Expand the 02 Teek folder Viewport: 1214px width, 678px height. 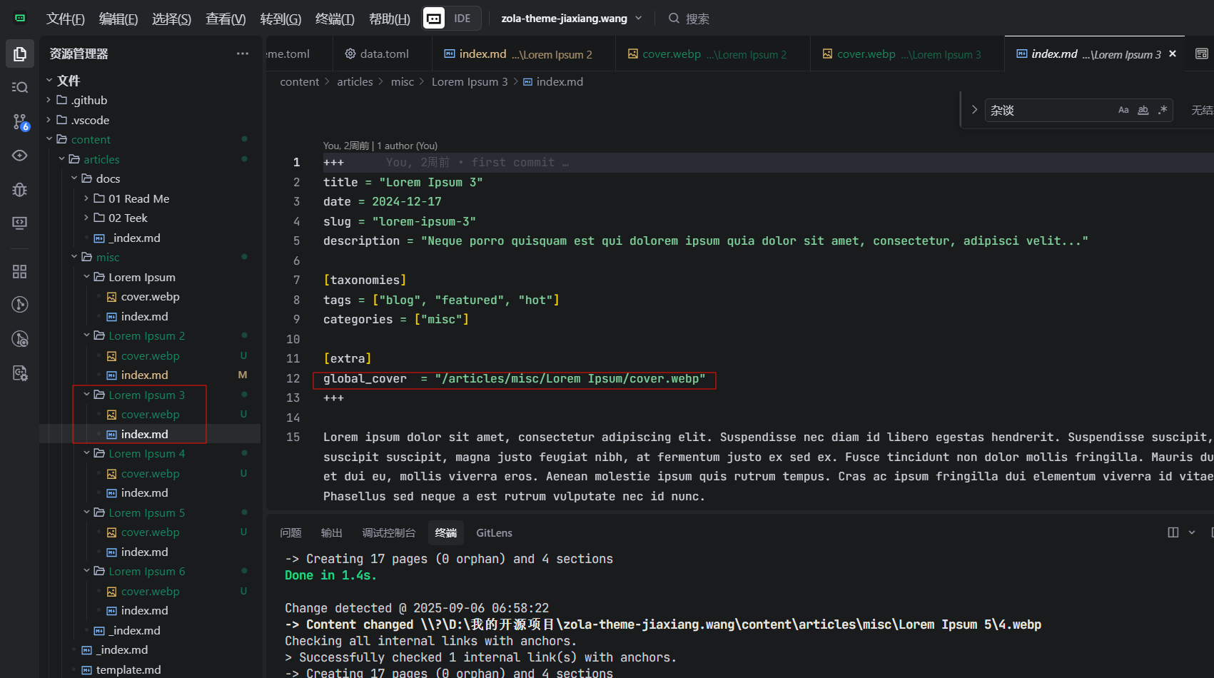pos(86,218)
